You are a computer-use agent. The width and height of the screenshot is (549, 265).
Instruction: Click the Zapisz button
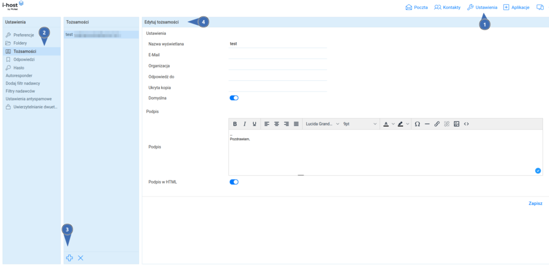click(x=535, y=203)
